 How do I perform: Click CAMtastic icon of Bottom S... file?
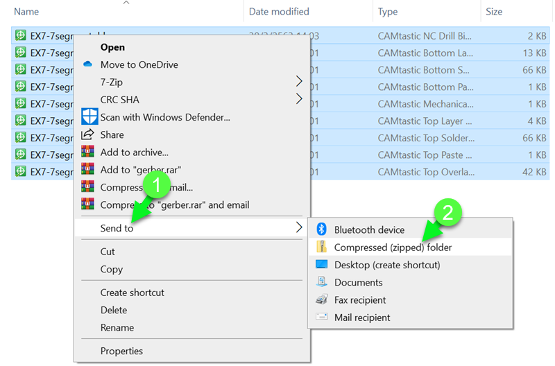tap(21, 69)
